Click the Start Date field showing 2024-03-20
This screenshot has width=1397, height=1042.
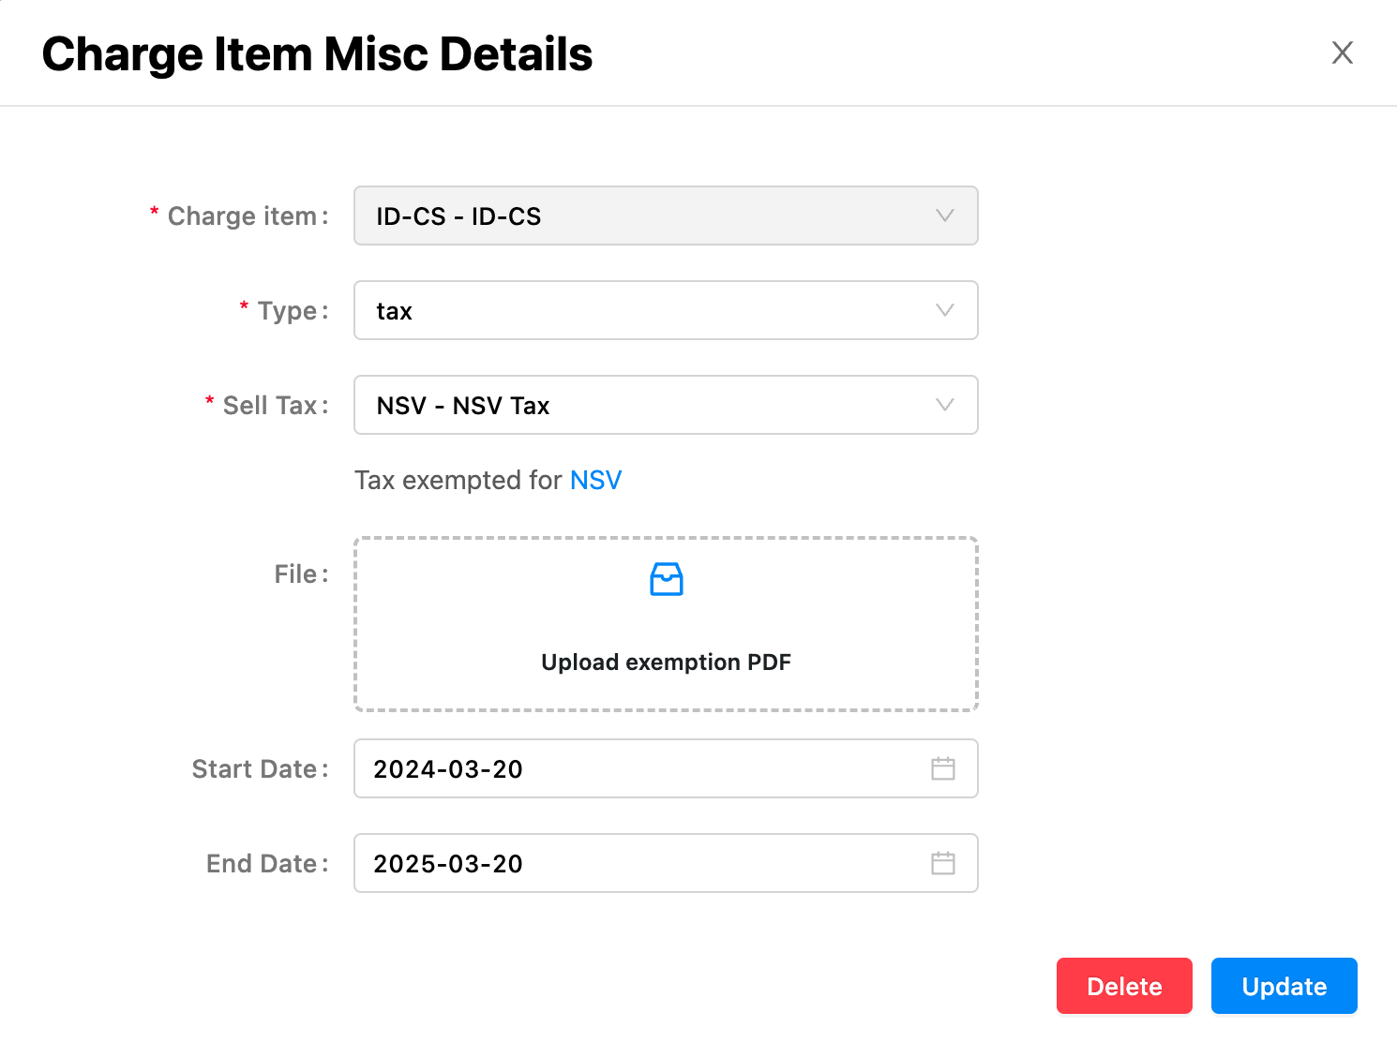pyautogui.click(x=638, y=768)
